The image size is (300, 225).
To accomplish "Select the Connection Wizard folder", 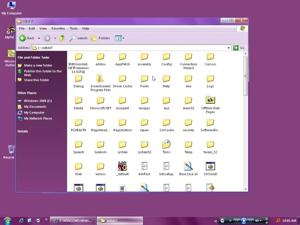I will 188,61.
